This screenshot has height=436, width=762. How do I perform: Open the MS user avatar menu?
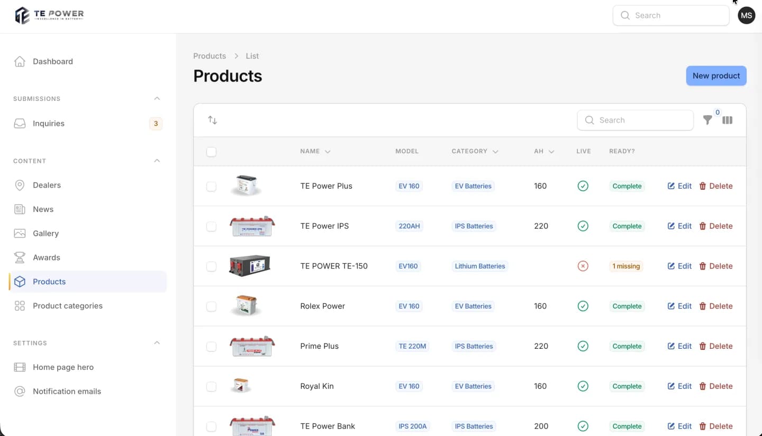pyautogui.click(x=746, y=15)
